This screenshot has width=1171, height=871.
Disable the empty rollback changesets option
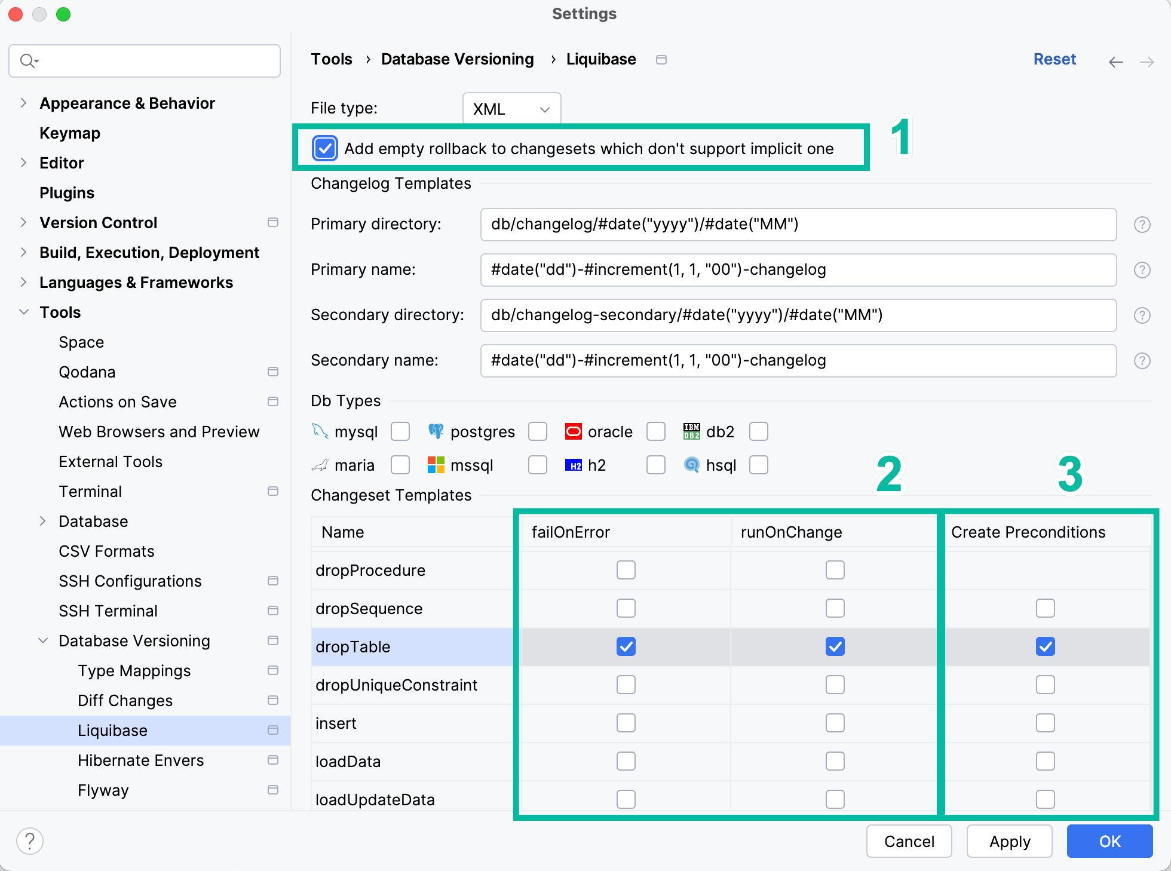[324, 148]
